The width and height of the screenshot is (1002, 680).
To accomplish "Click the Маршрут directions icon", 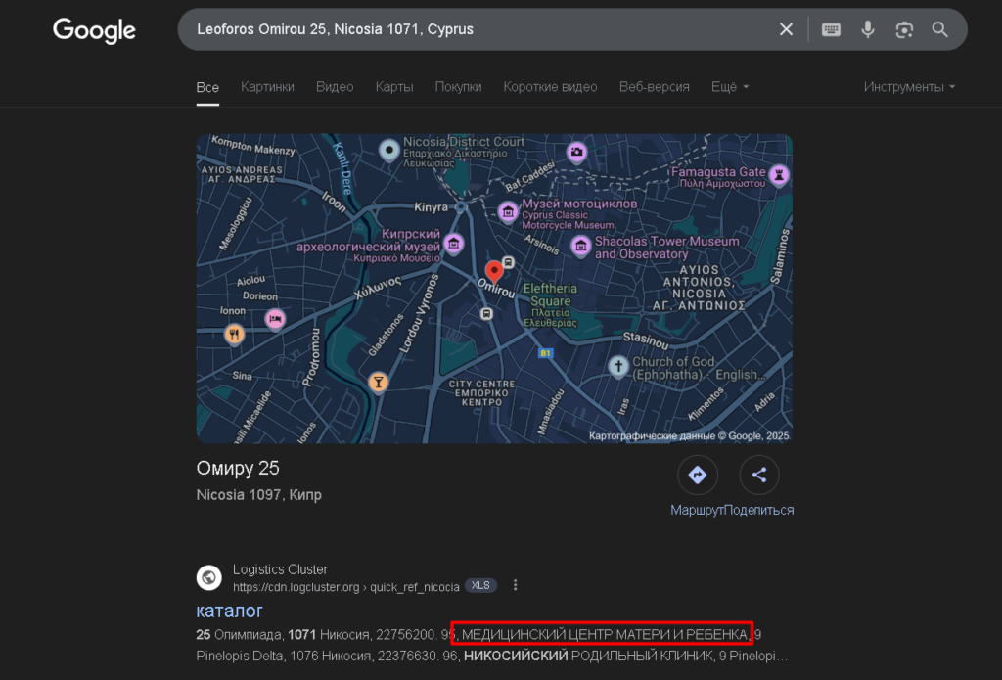I will pyautogui.click(x=697, y=475).
